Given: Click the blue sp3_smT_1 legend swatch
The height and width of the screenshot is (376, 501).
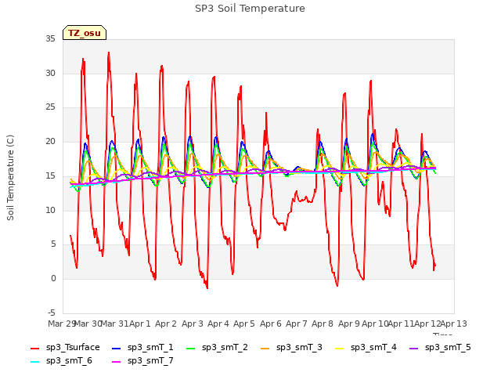Looking at the screenshot, I should pyautogui.click(x=117, y=348).
